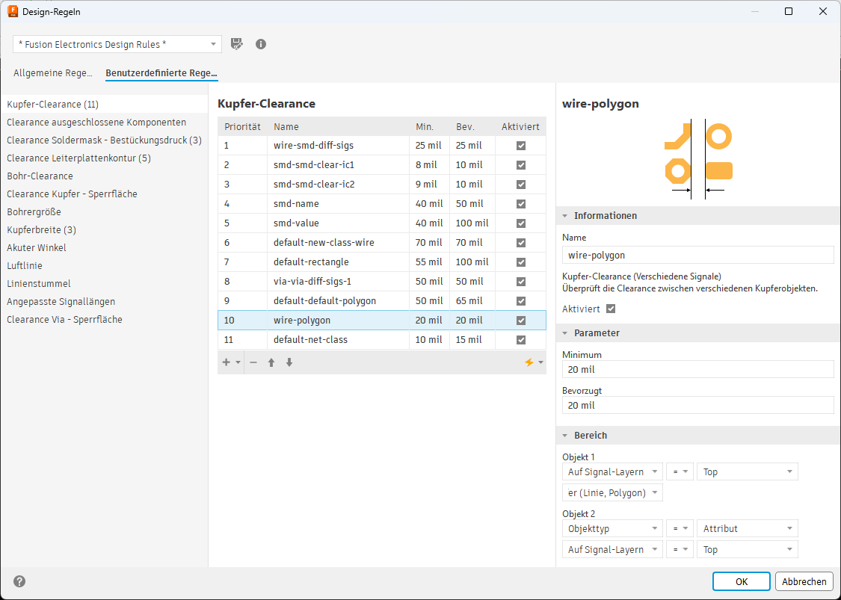Move rule down with arrow icon

(x=289, y=362)
